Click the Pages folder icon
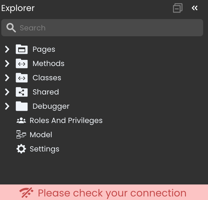This screenshot has width=208, height=200. [x=22, y=49]
